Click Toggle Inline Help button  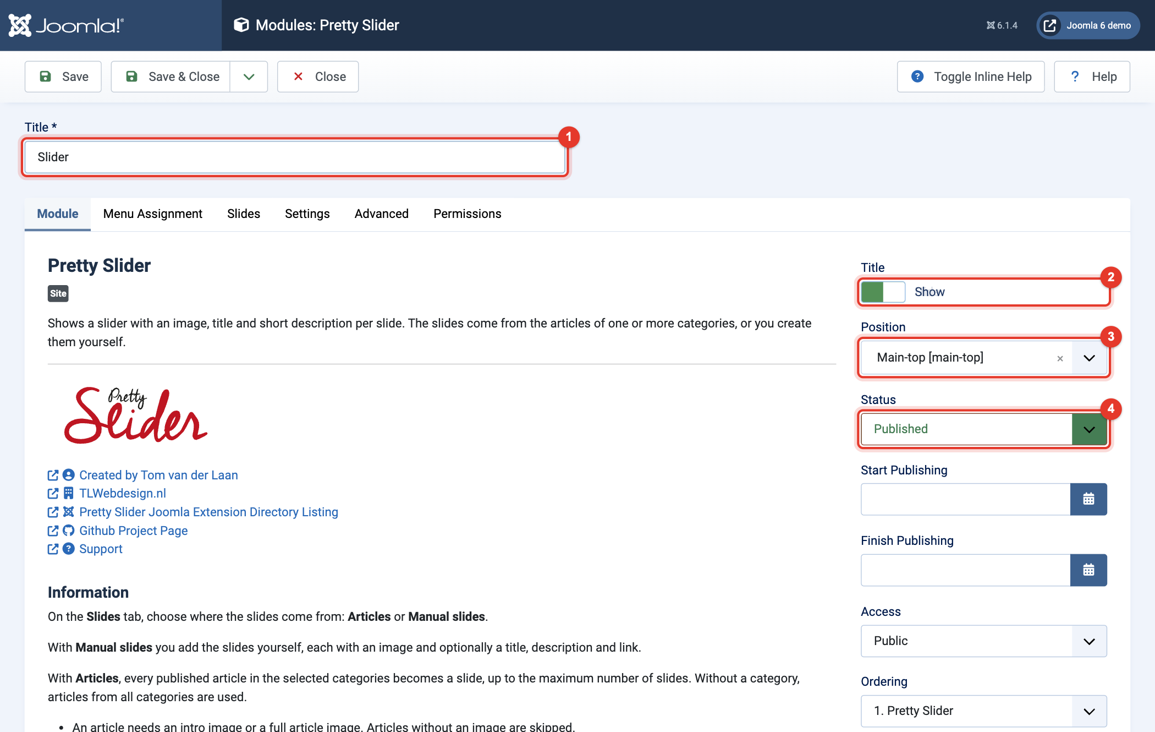click(x=971, y=77)
